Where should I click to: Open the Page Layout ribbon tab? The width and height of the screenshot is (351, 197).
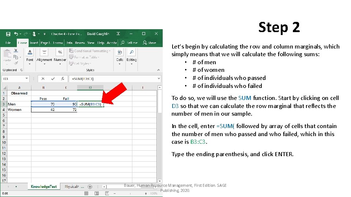point(46,43)
